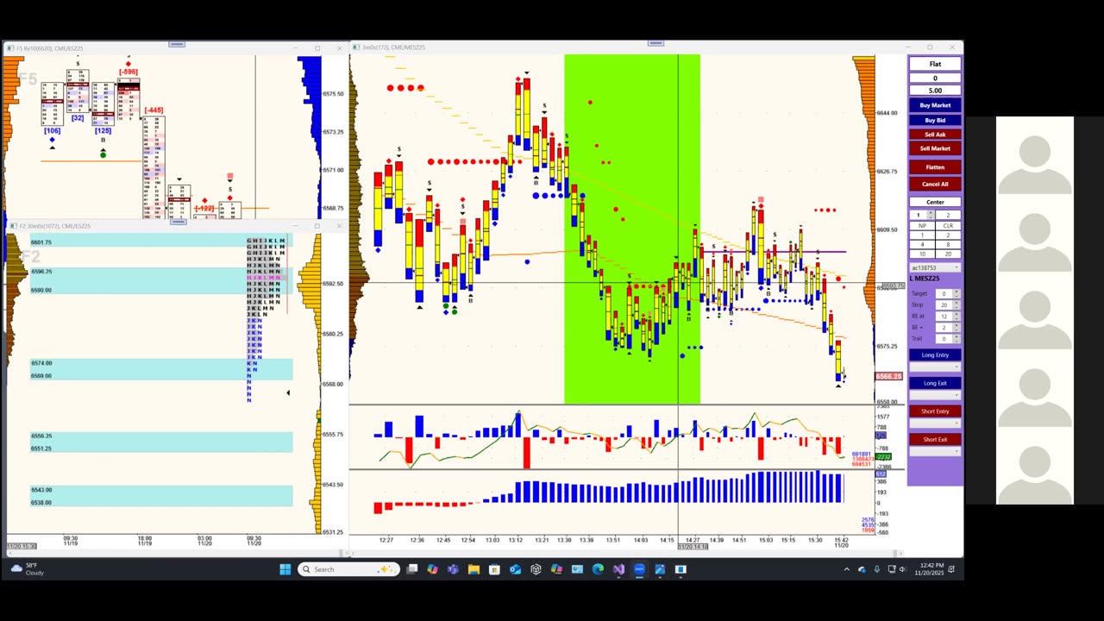Open the notification bell in taskbar
1104x621 pixels.
[951, 569]
